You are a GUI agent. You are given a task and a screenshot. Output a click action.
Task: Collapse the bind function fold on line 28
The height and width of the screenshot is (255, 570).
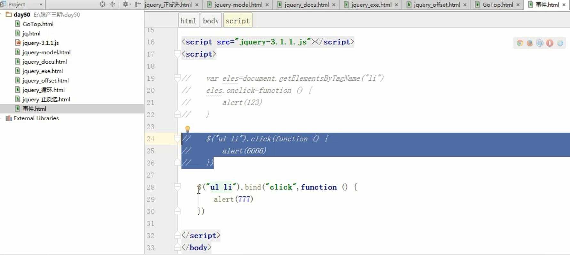(177, 187)
